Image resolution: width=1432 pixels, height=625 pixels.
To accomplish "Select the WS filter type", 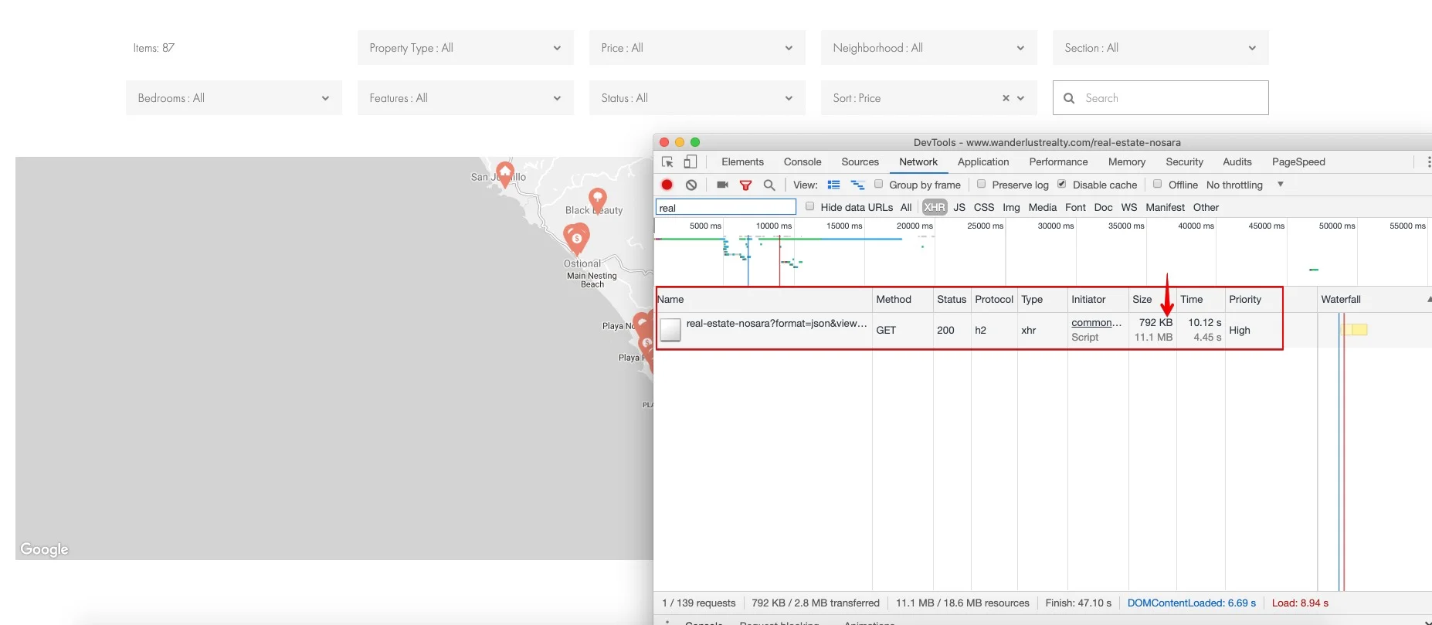I will pyautogui.click(x=1128, y=207).
